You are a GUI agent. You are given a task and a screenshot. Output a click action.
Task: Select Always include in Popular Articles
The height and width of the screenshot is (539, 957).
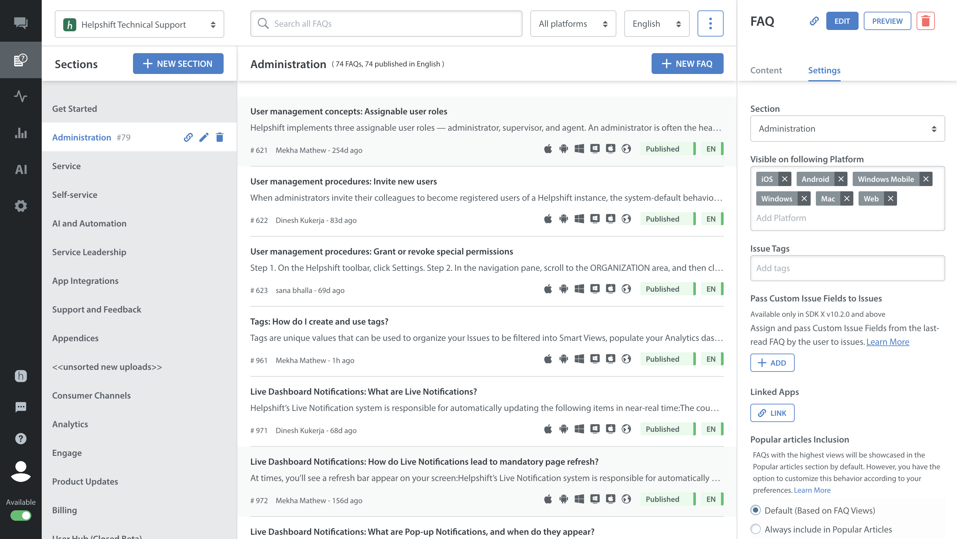click(x=755, y=529)
